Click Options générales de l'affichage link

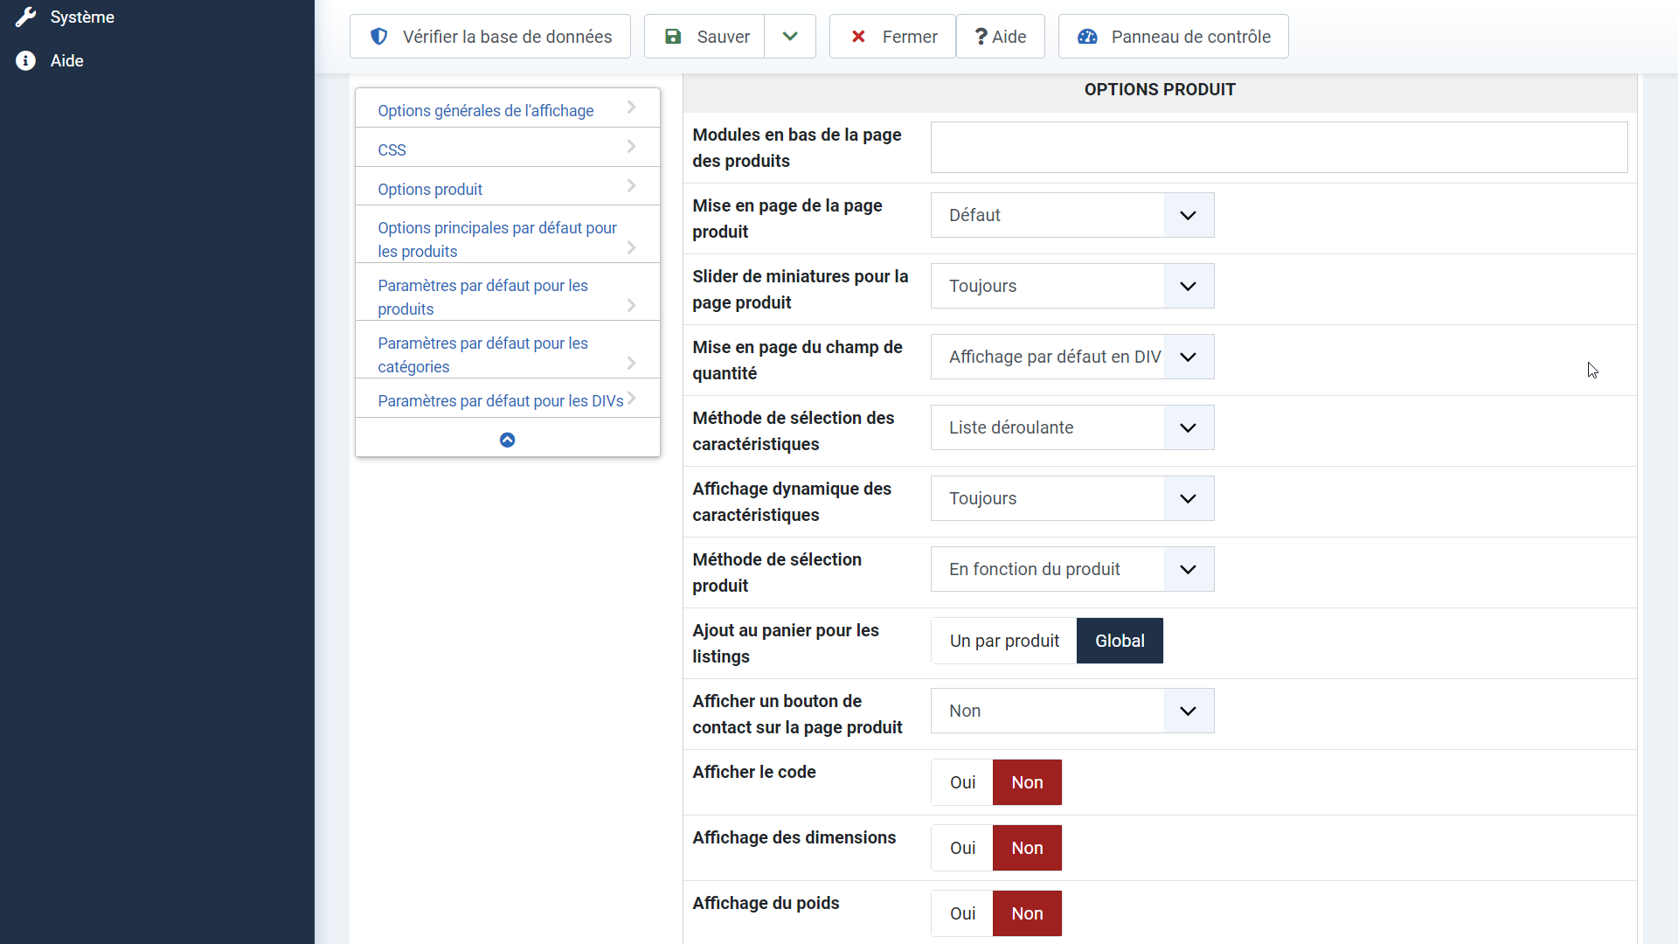(485, 110)
